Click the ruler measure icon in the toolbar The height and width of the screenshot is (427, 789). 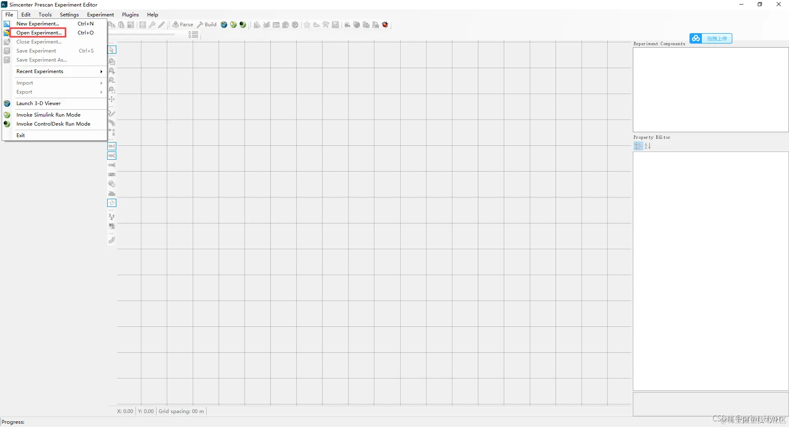257,25
